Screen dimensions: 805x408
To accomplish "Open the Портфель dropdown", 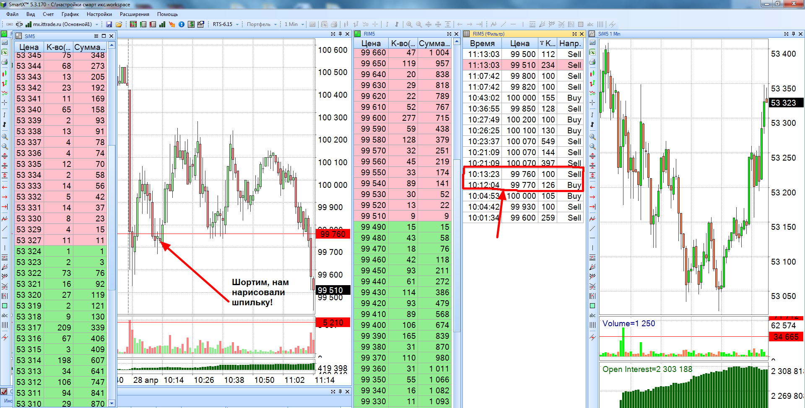I will [275, 24].
